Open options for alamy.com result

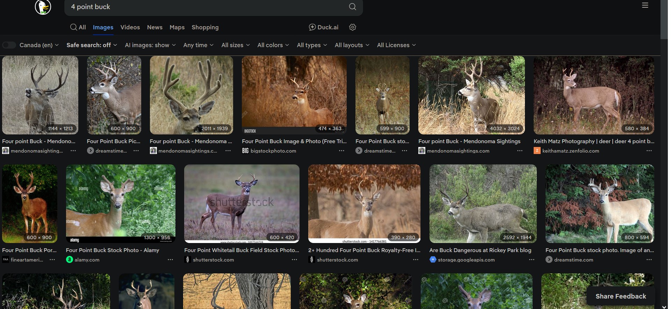(170, 260)
